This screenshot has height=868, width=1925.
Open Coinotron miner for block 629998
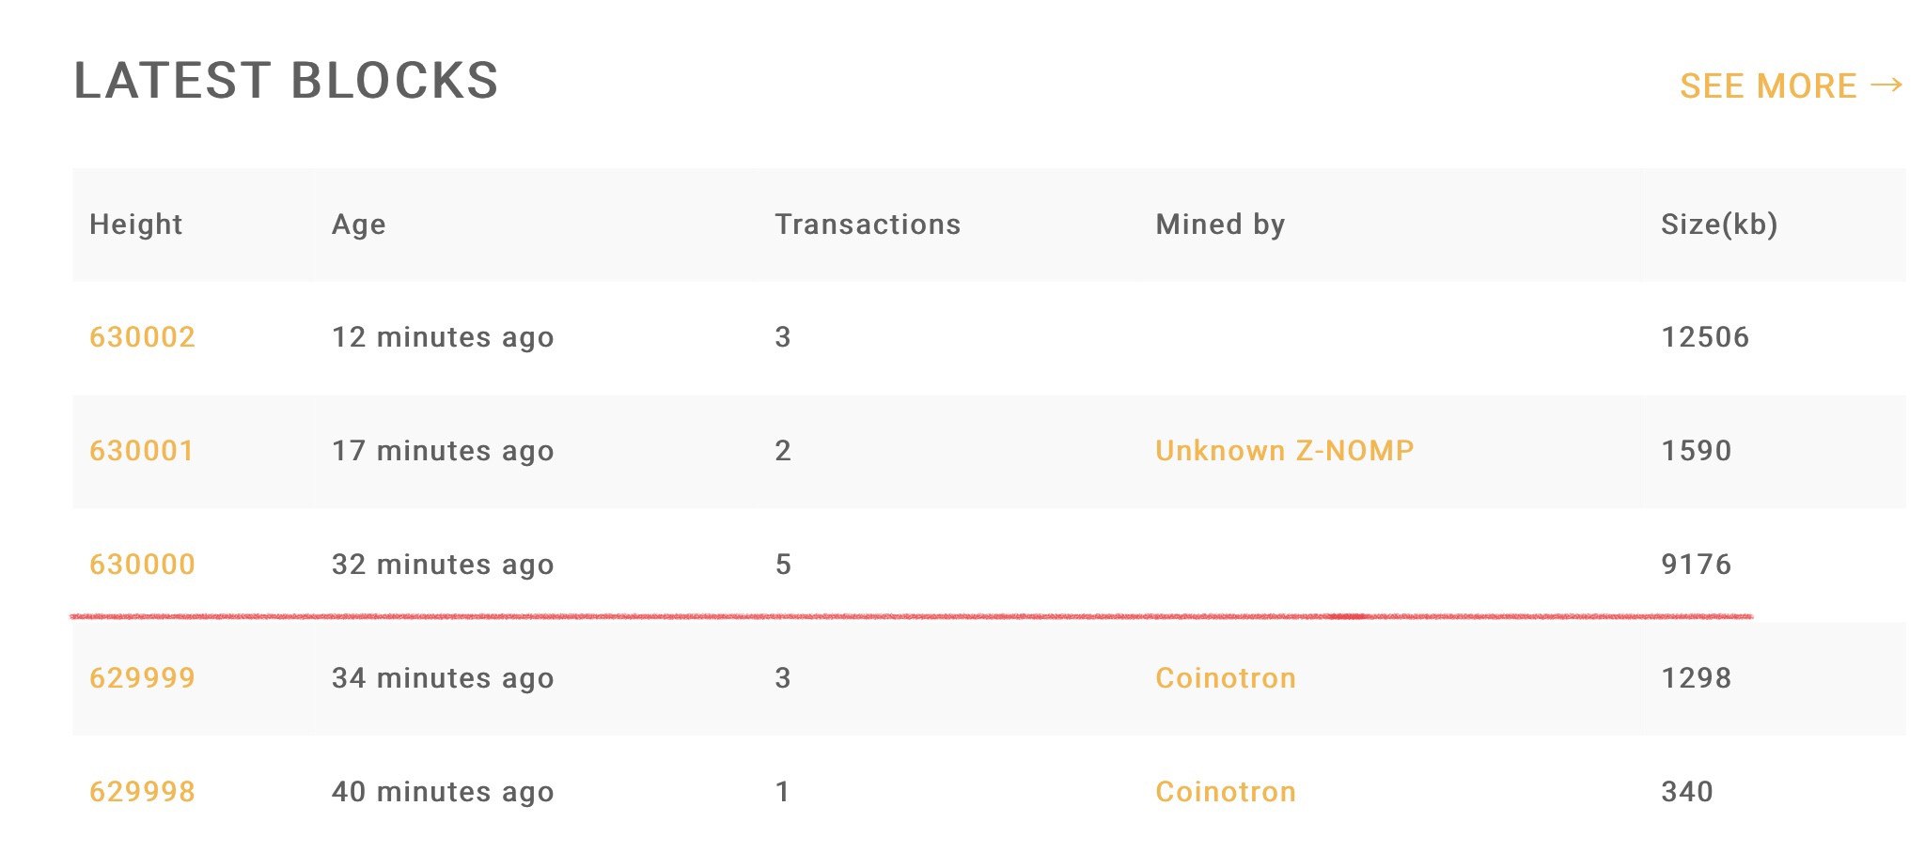click(x=1226, y=792)
